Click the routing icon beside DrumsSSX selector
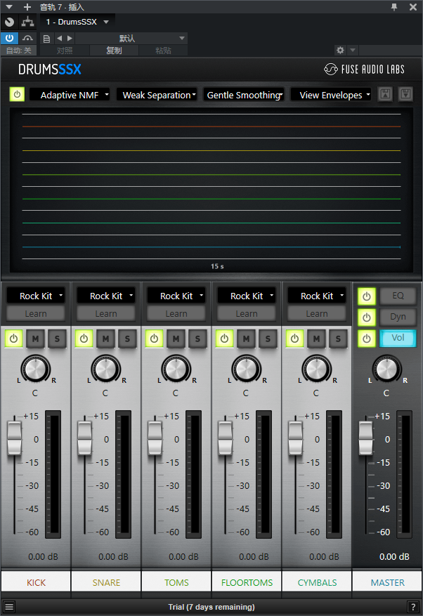Screen dimensions: 423x616 [27, 22]
